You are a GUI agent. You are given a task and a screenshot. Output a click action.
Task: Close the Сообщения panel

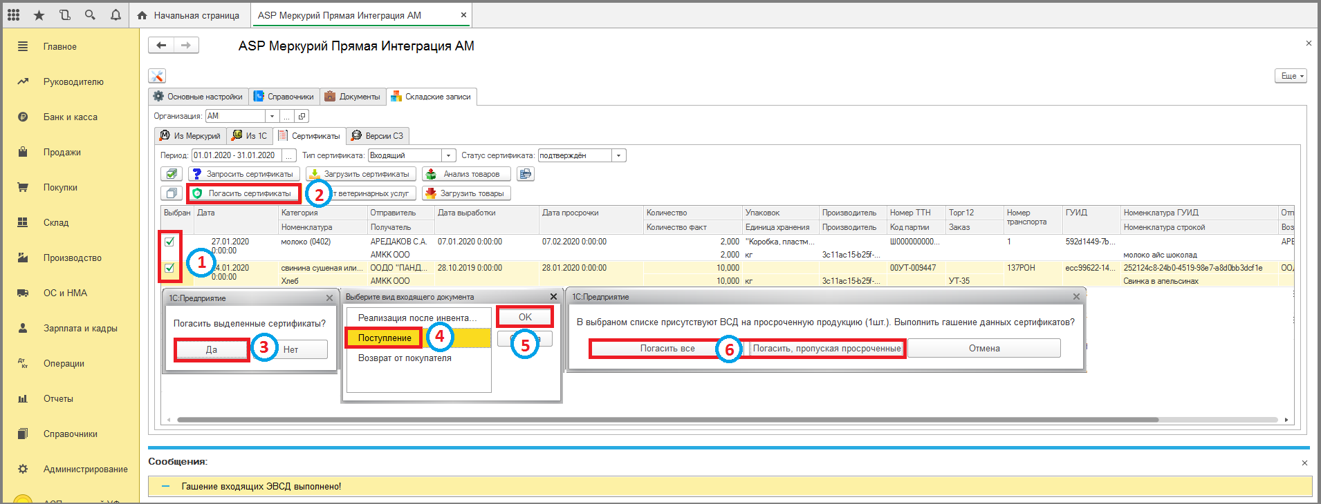(1304, 463)
